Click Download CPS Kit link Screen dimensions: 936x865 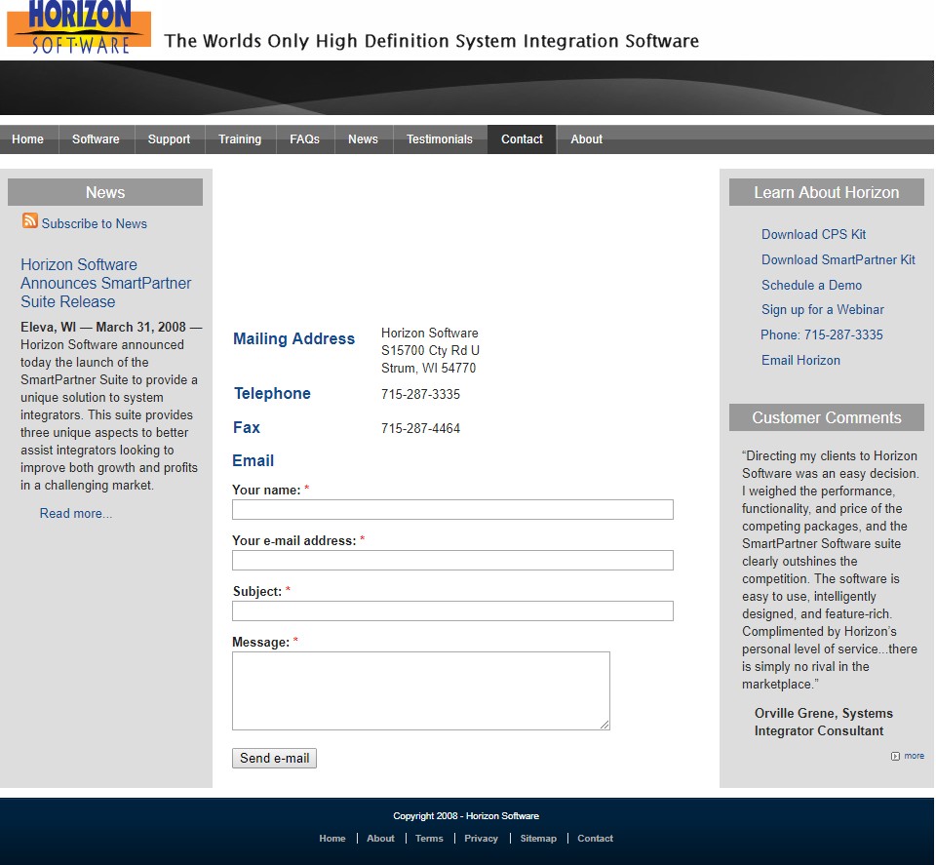pos(813,235)
